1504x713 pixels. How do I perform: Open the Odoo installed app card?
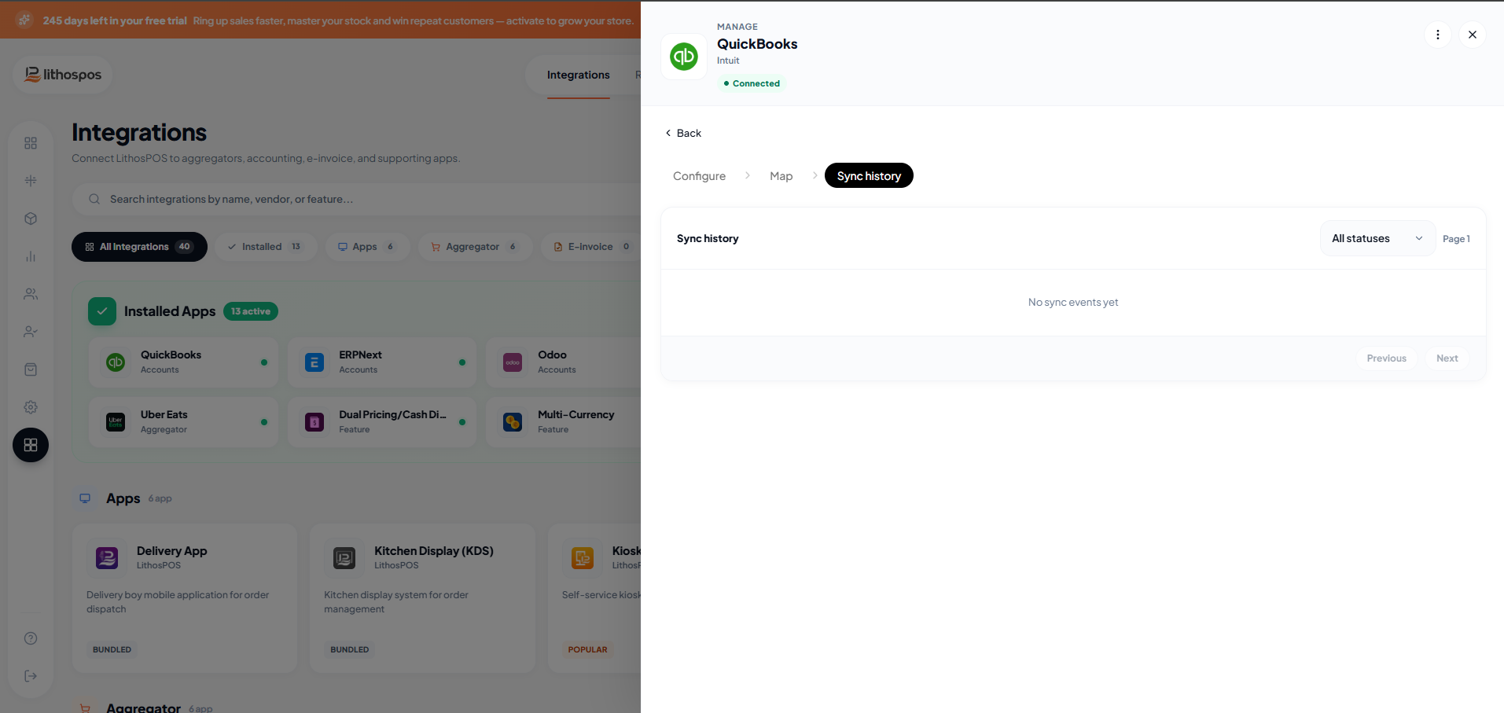pos(564,362)
